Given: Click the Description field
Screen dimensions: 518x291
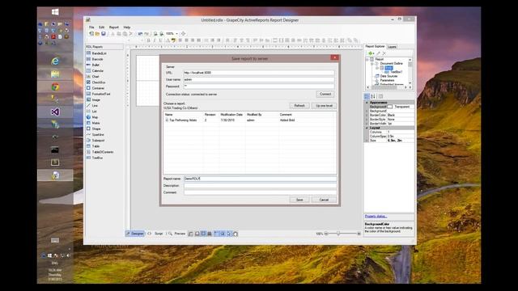Looking at the screenshot, I should (x=261, y=185).
